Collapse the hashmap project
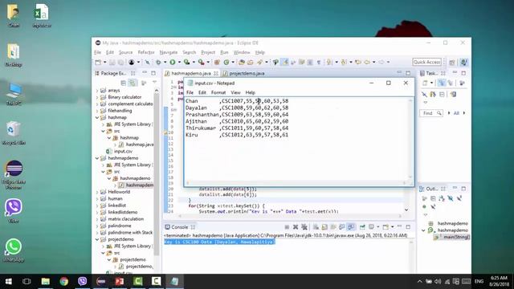 coord(97,117)
